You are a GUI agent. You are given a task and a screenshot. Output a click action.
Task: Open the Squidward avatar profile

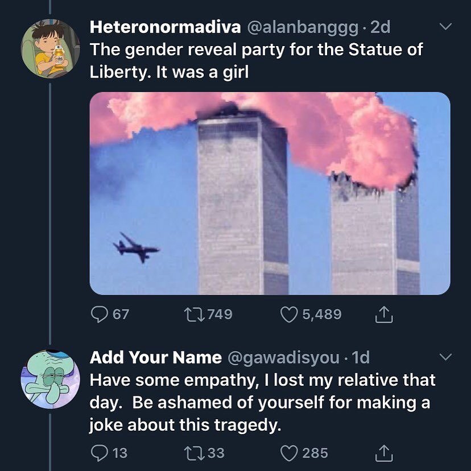[x=50, y=379]
